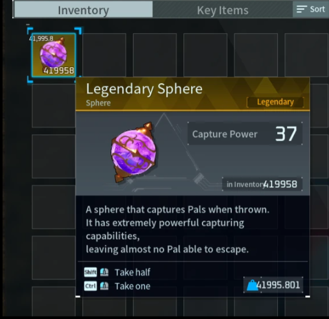Viewport: 329px width, 319px height.
Task: Select the Legendary Sphere inventory slot
Action: coord(54,55)
